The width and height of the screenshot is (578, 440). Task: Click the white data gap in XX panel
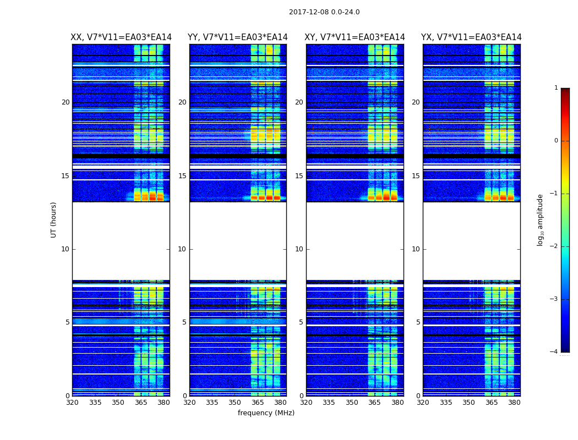pos(121,241)
